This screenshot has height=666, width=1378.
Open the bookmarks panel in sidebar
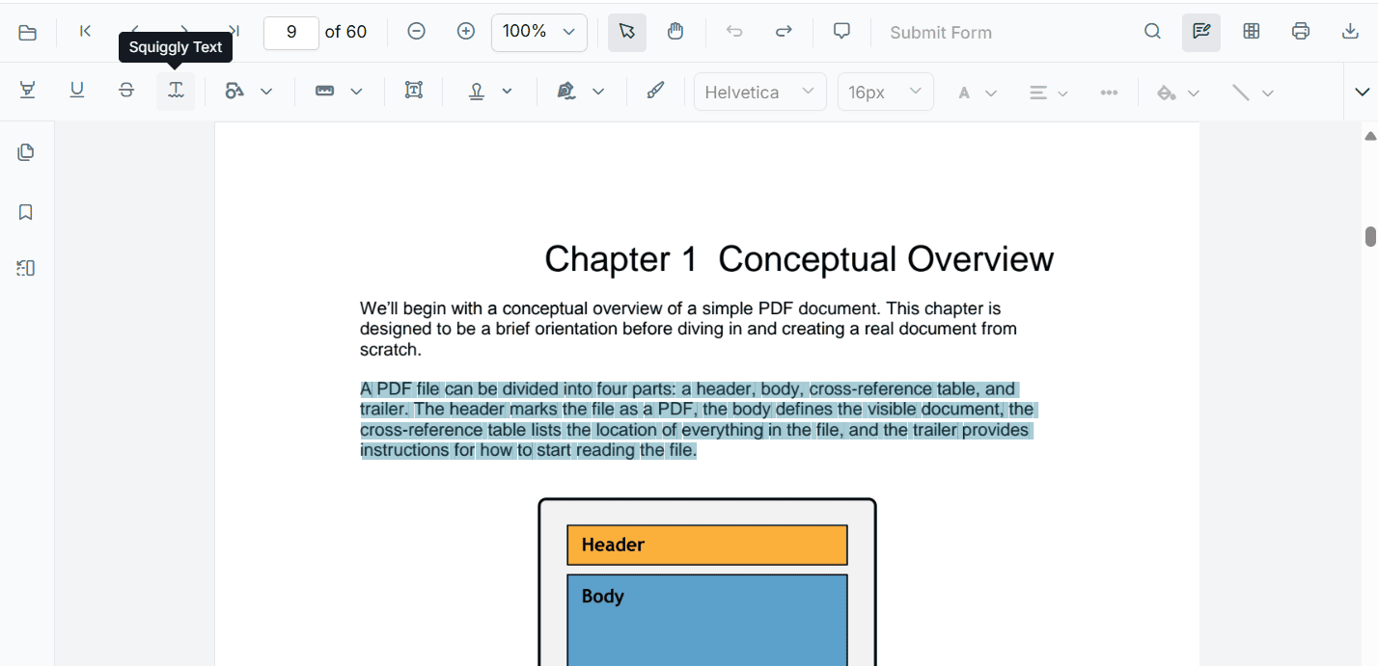(26, 212)
